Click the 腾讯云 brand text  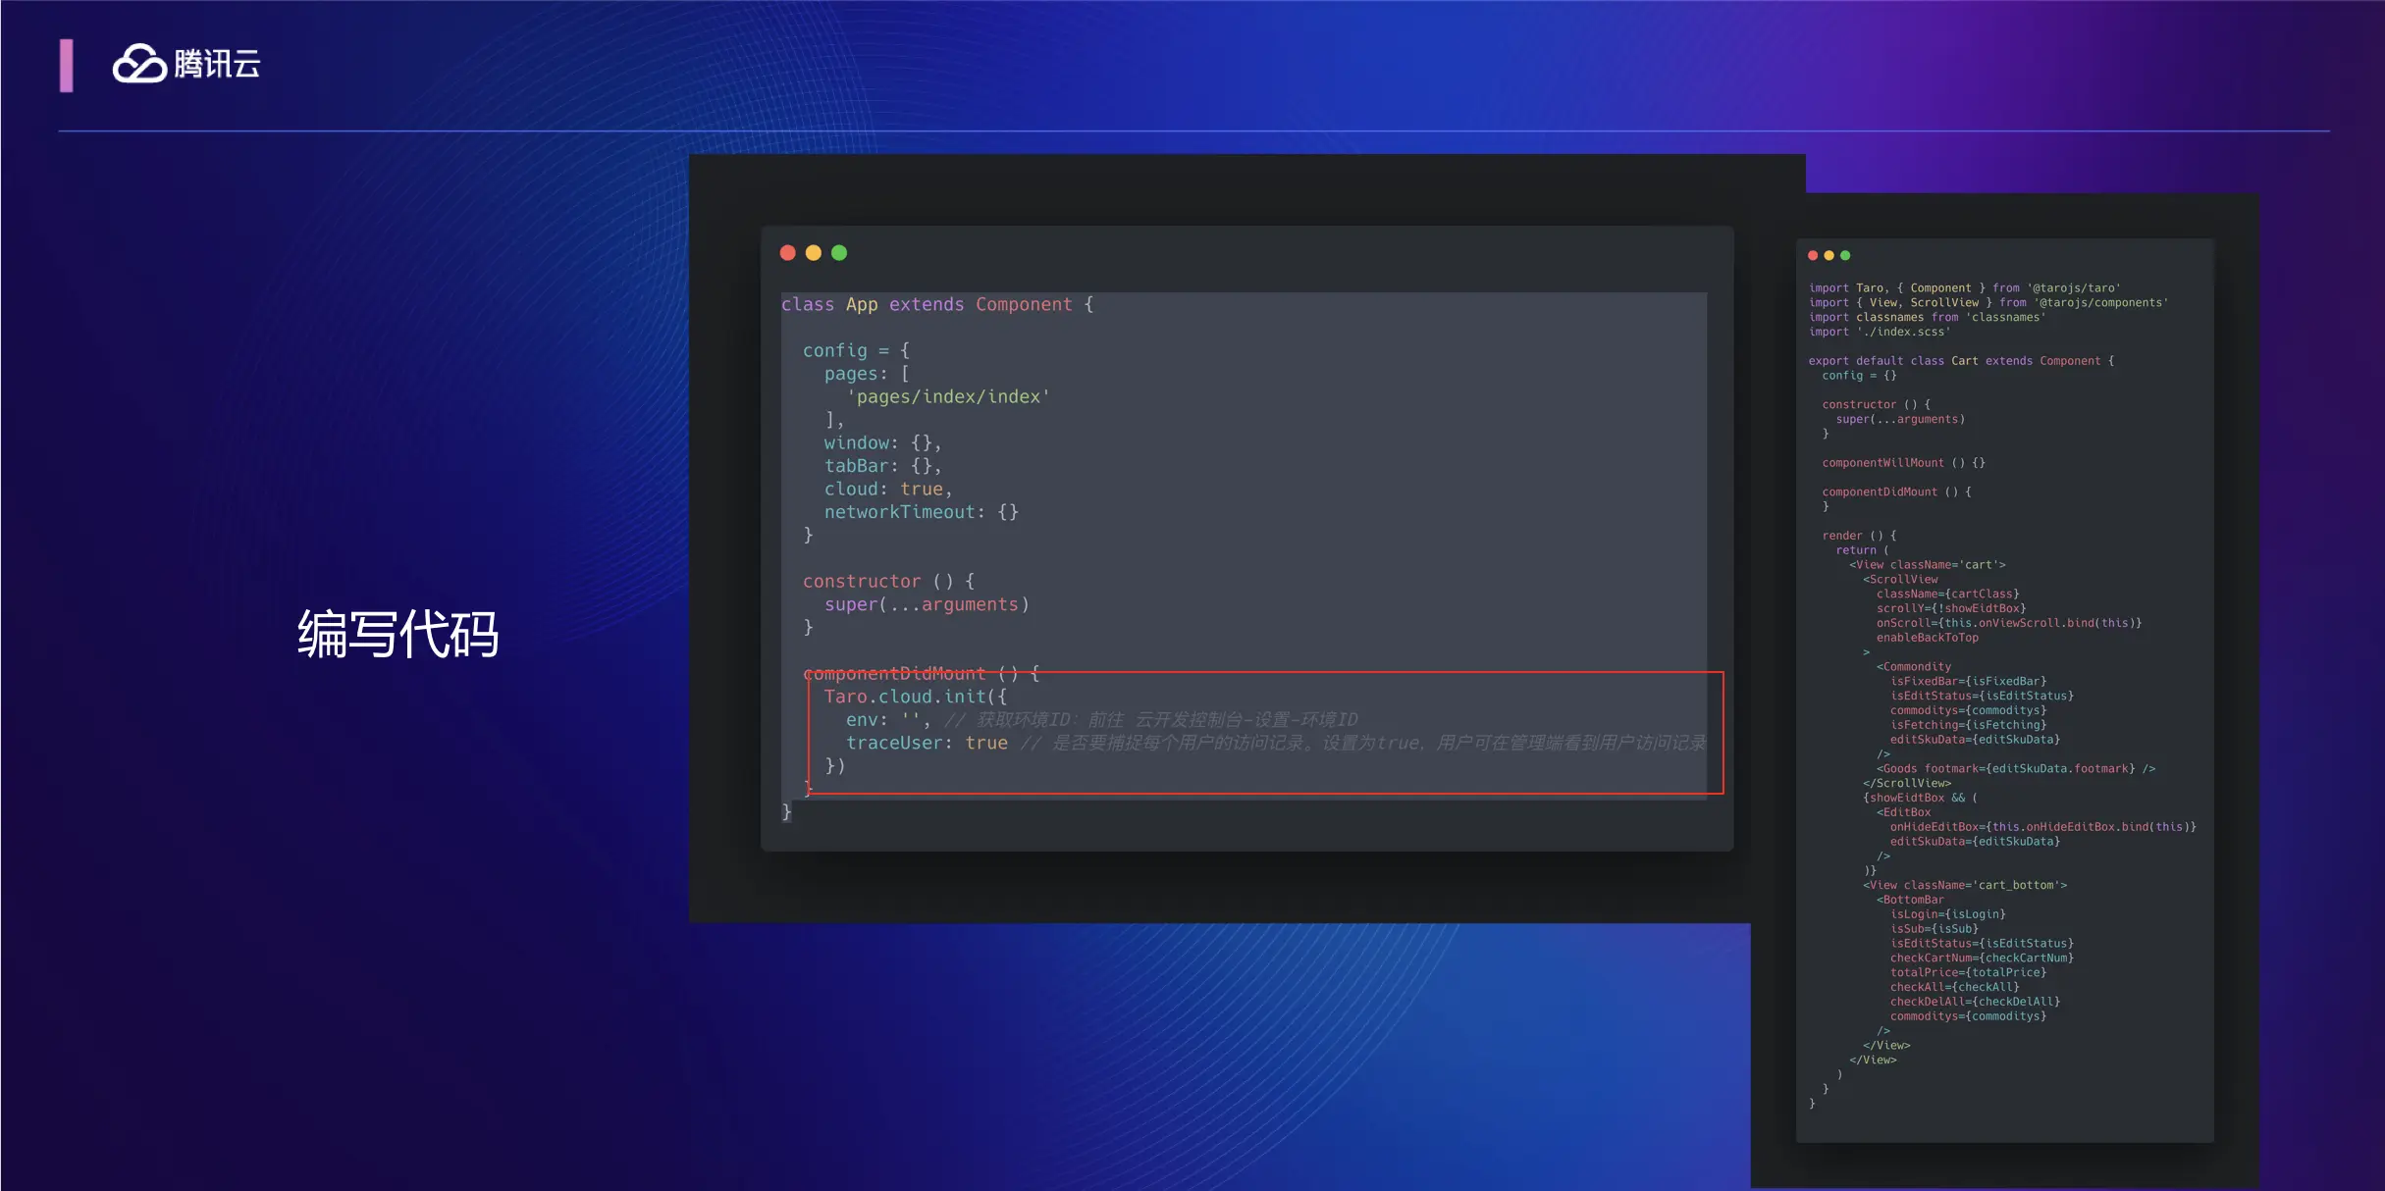(x=217, y=65)
